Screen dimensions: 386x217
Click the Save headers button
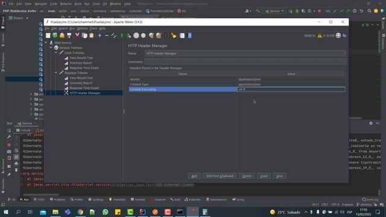point(279,176)
